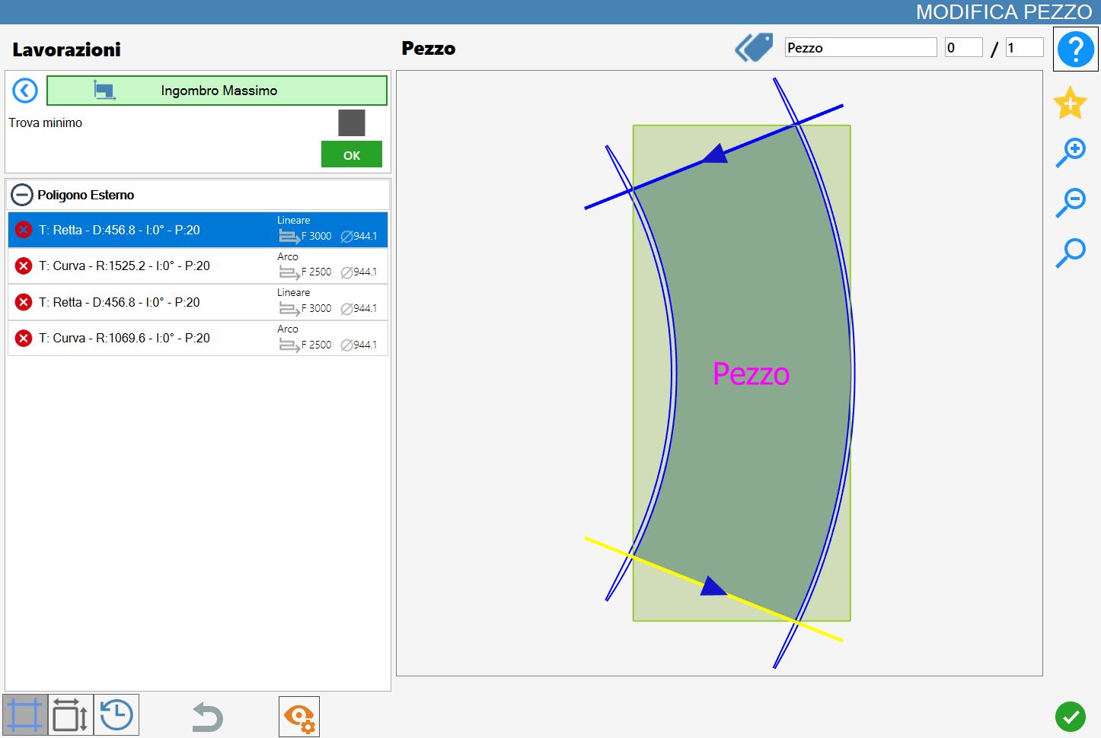Click the plain magnifier zoom-fit icon
This screenshot has height=738, width=1101.
point(1070,253)
